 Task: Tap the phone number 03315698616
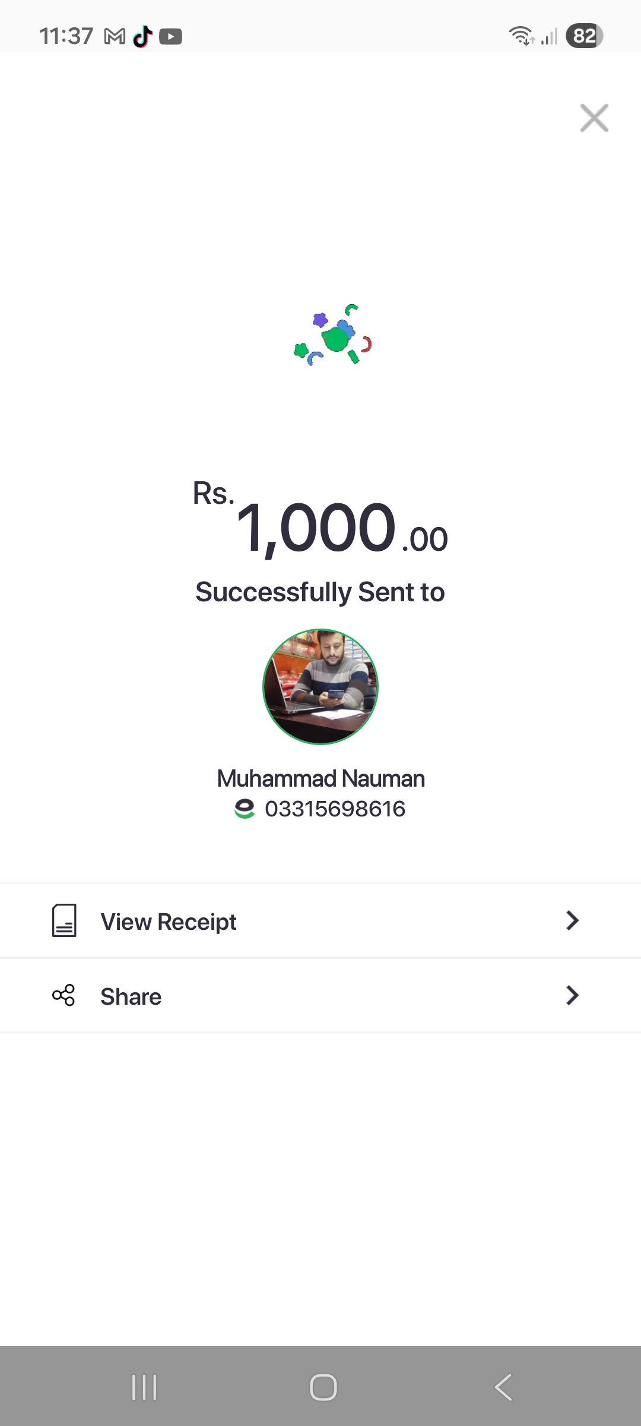335,809
